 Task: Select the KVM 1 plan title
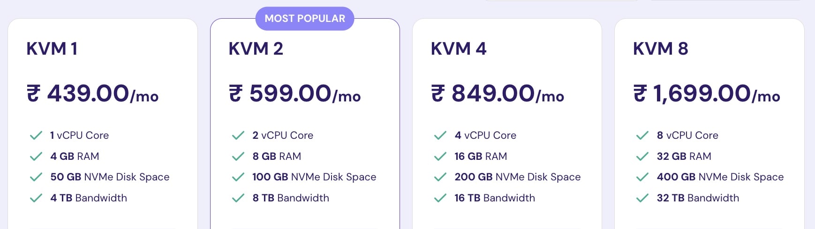click(52, 49)
